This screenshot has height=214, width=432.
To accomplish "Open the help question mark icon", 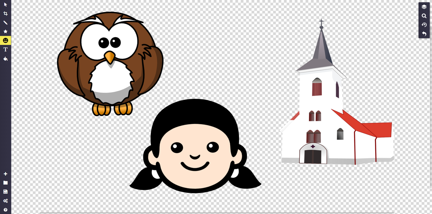I will coord(5,210).
